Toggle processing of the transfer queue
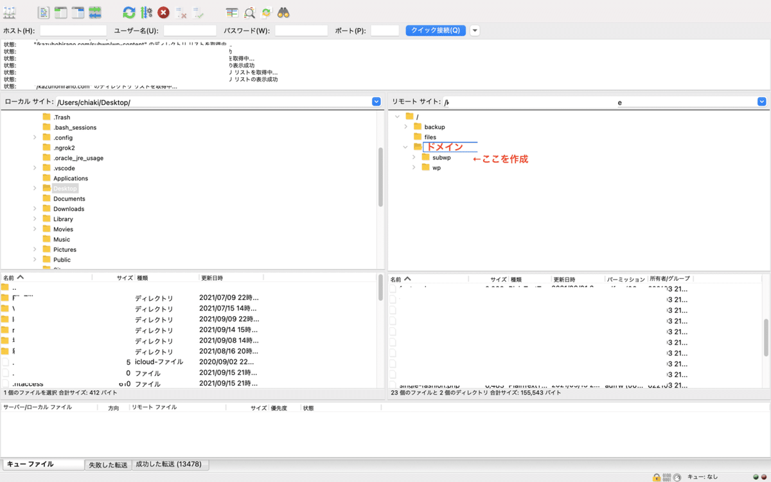 pyautogui.click(x=145, y=12)
